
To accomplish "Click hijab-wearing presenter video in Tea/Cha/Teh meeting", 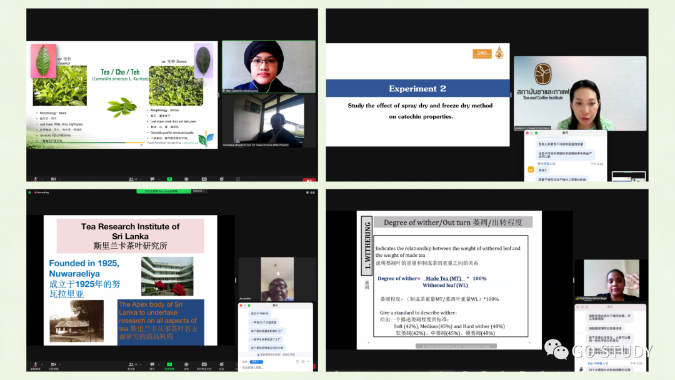I will pyautogui.click(x=269, y=67).
